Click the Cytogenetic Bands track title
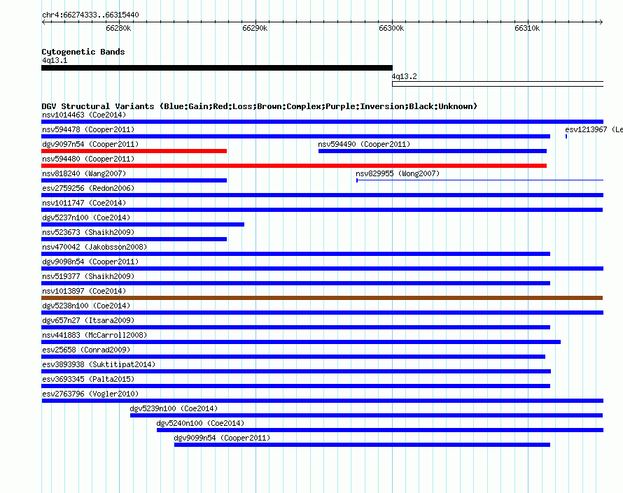623x493 pixels. 83,52
